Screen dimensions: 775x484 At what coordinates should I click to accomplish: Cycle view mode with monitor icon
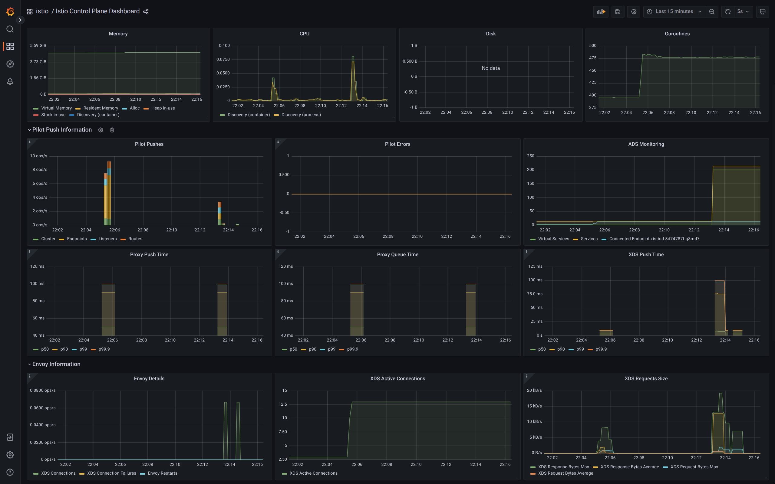point(763,11)
